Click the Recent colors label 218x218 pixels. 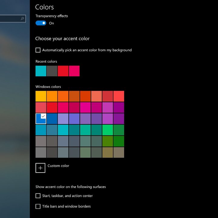(46, 61)
